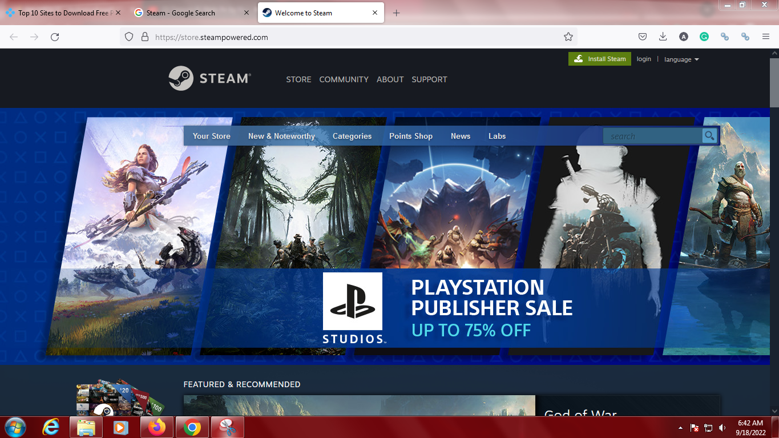Open the language dropdown

click(x=681, y=59)
